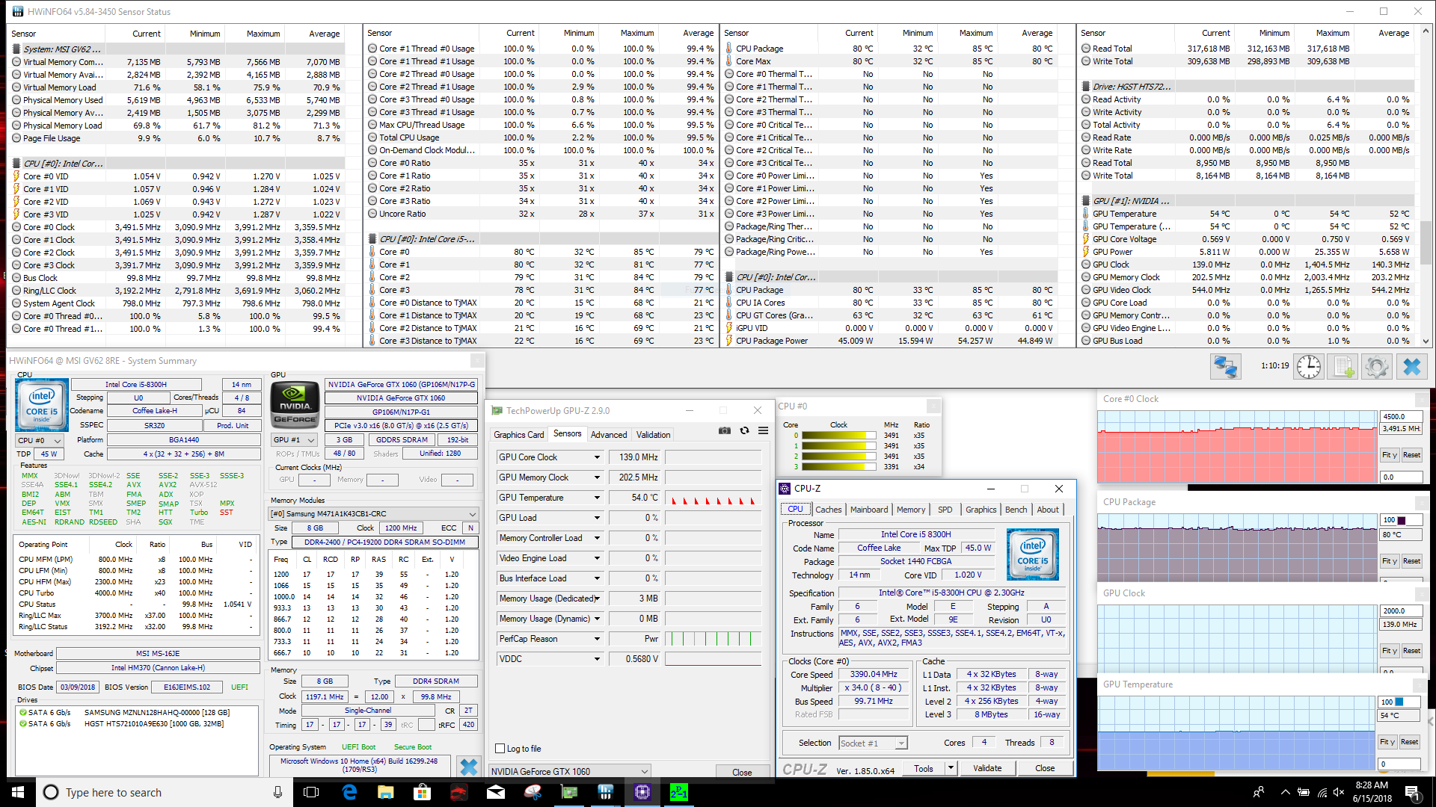Switch to Validation tab in GPU-Z

point(653,435)
